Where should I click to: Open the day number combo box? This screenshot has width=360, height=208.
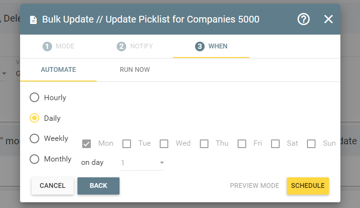click(142, 163)
